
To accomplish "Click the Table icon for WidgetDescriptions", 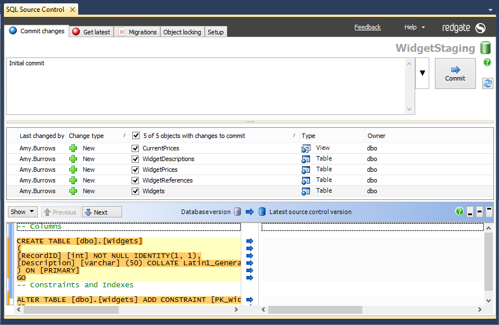I will pyautogui.click(x=306, y=159).
